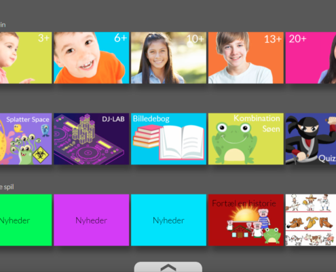Select the Kombination Søen frog tile
The height and width of the screenshot is (272, 336).
pyautogui.click(x=246, y=139)
